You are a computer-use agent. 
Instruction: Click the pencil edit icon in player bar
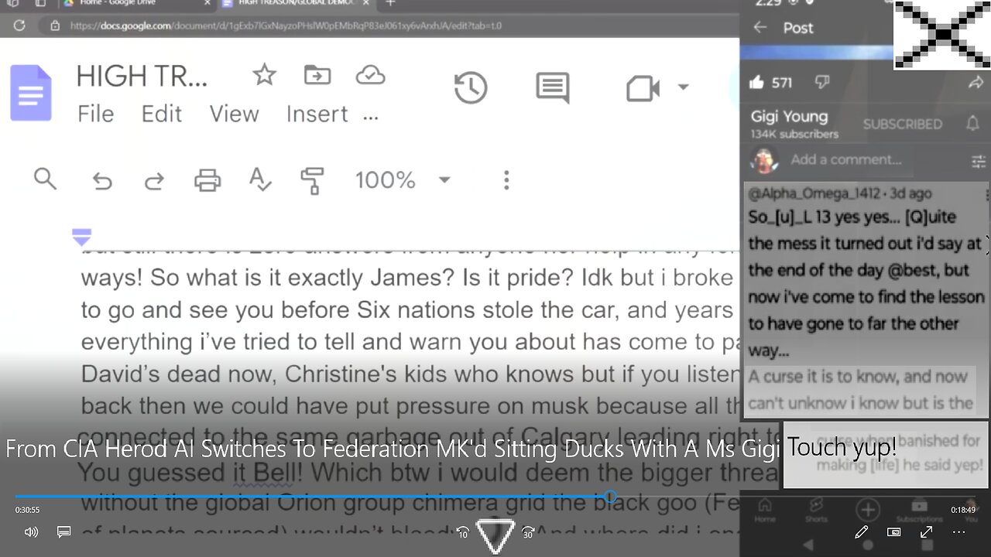coord(861,532)
